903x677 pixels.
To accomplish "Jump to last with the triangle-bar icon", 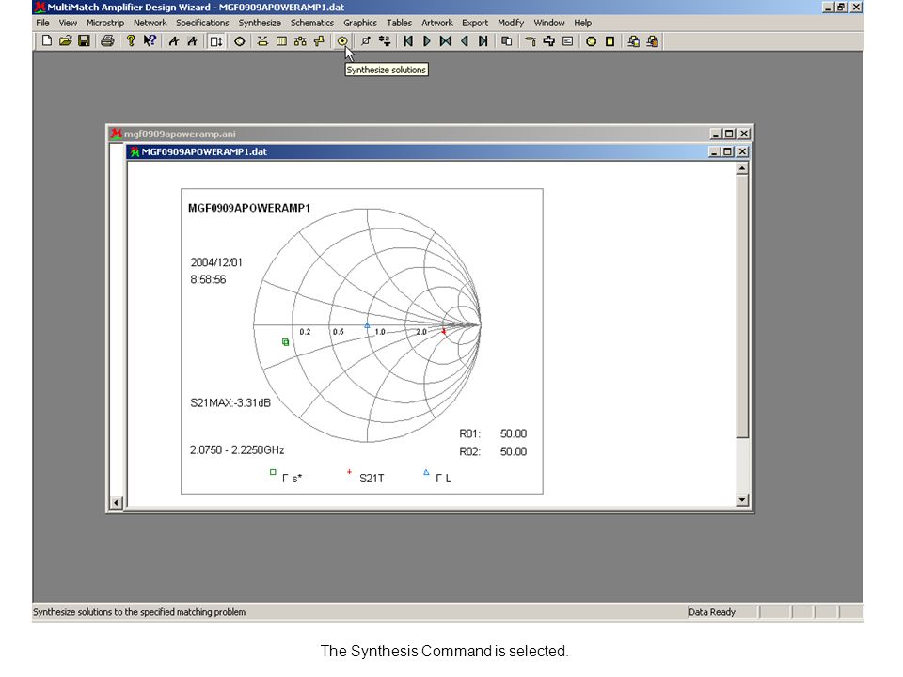I will point(483,41).
